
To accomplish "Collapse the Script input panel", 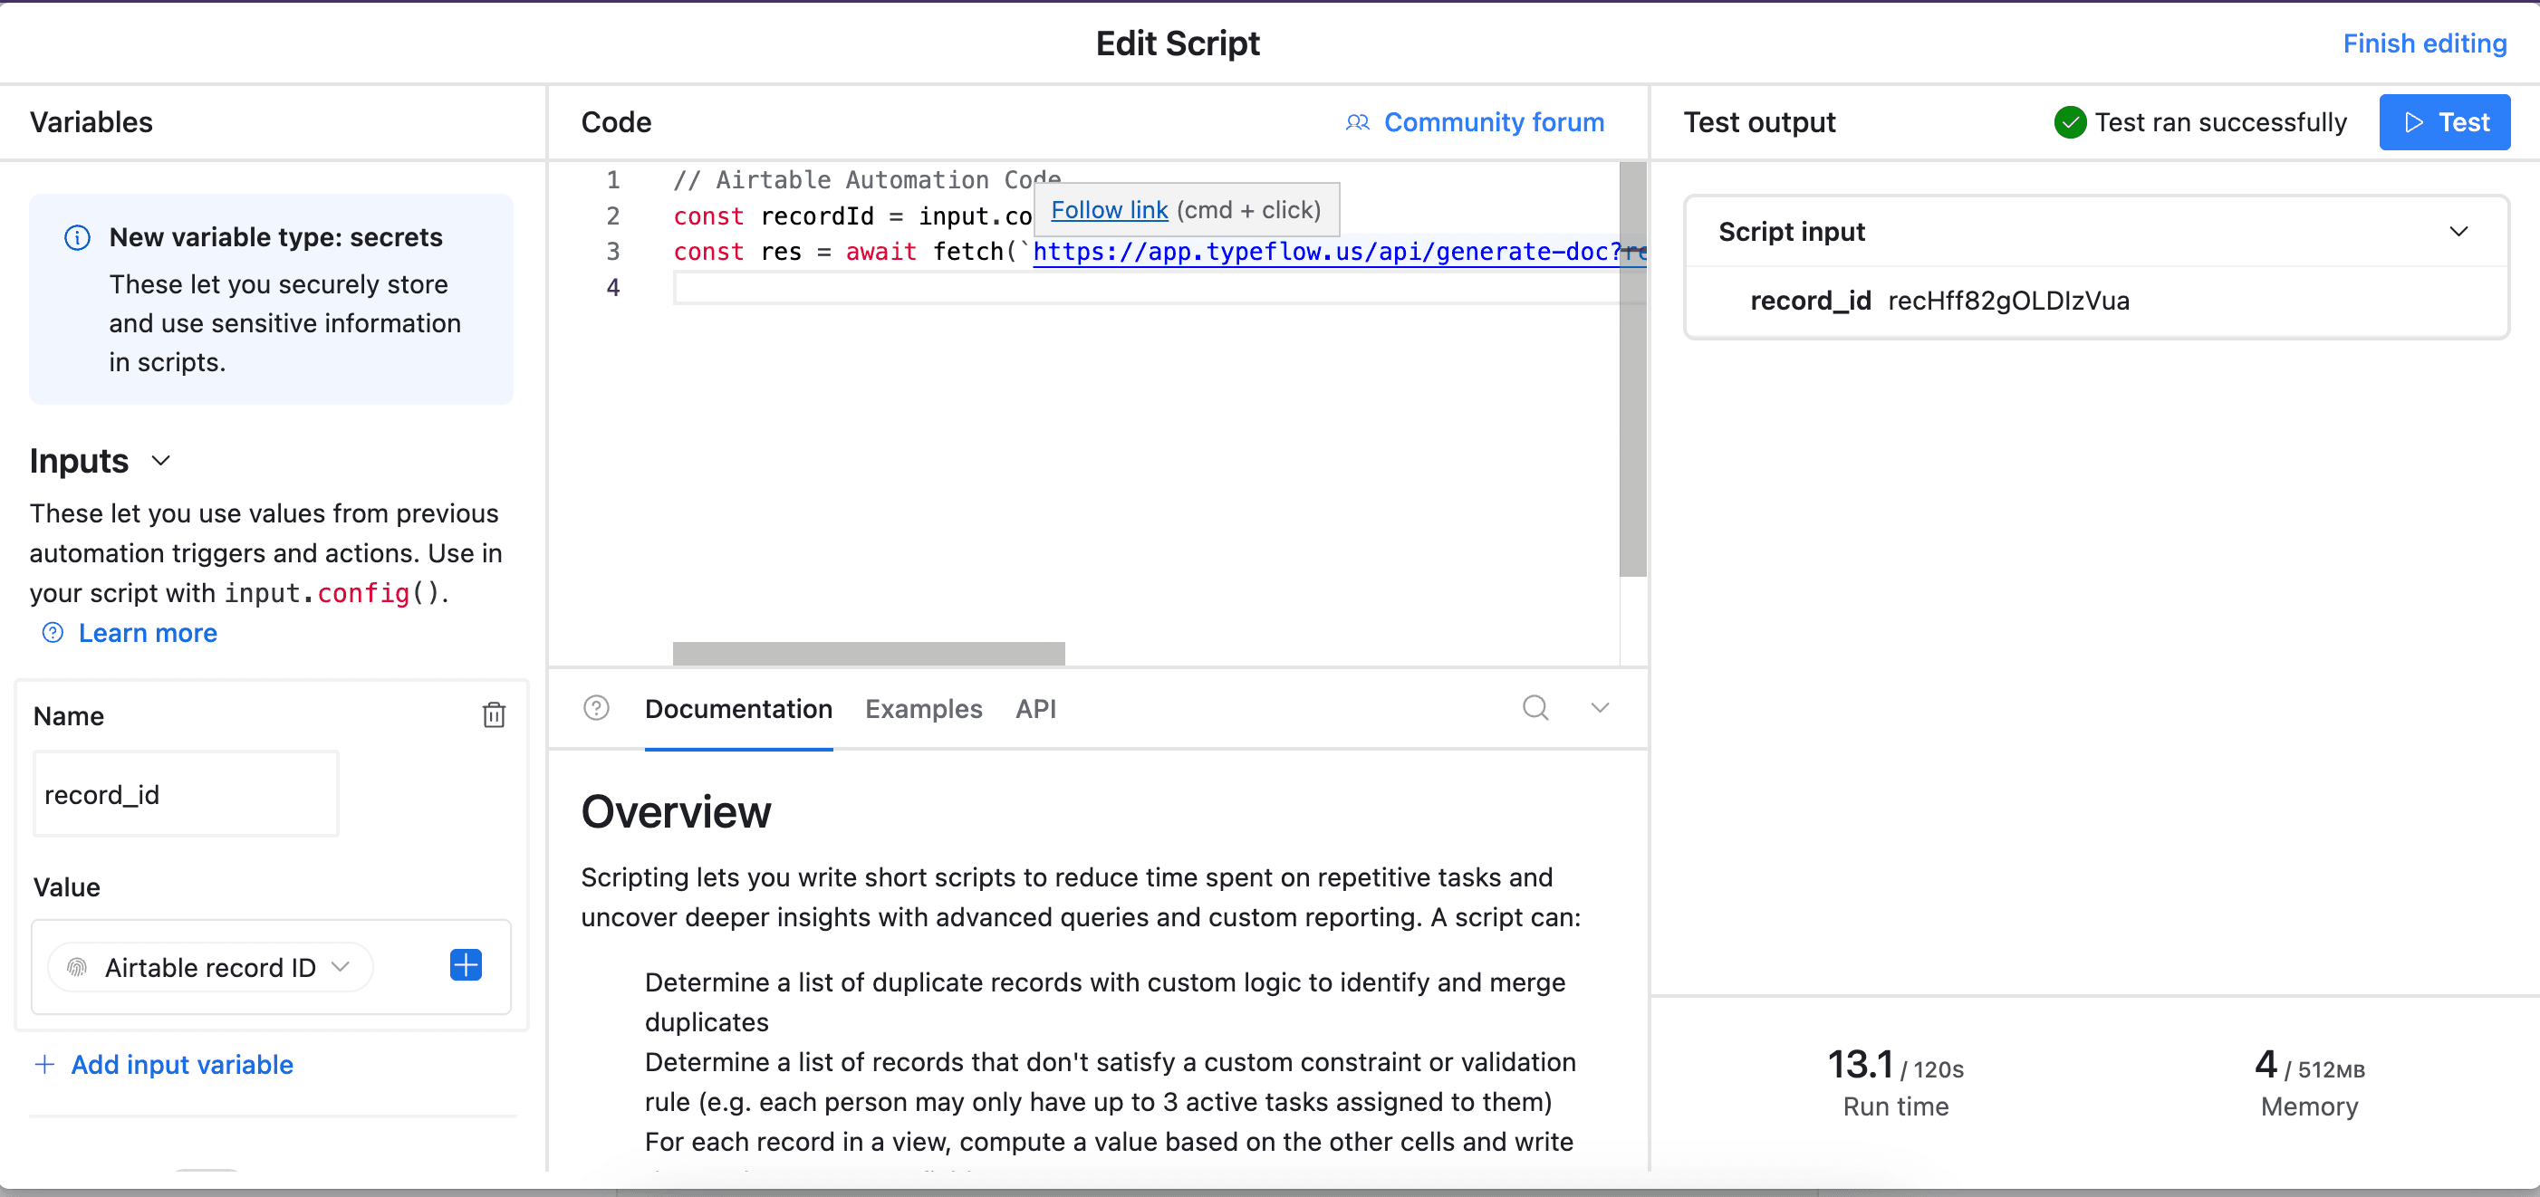I will pos(2458,232).
